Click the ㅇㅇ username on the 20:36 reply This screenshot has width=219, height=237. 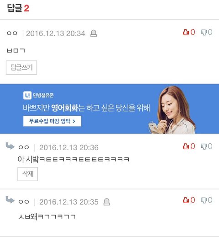pos(24,147)
